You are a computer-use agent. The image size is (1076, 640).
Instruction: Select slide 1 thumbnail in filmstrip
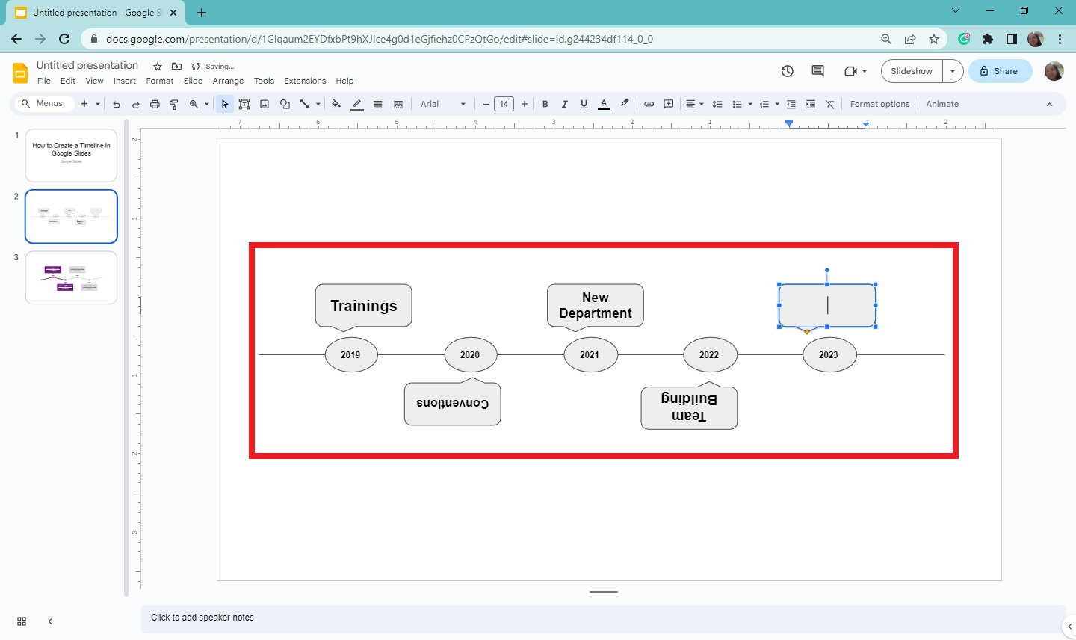(x=71, y=156)
